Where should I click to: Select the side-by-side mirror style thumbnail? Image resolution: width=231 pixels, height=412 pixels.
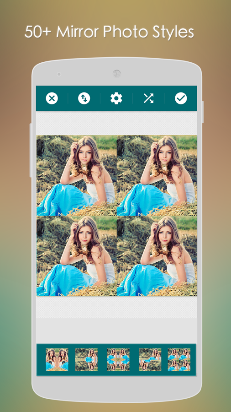[57, 359]
